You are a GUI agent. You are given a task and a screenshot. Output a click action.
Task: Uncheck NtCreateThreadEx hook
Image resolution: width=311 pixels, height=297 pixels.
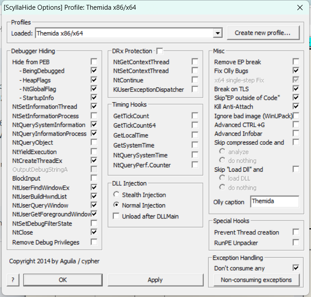point(94,160)
